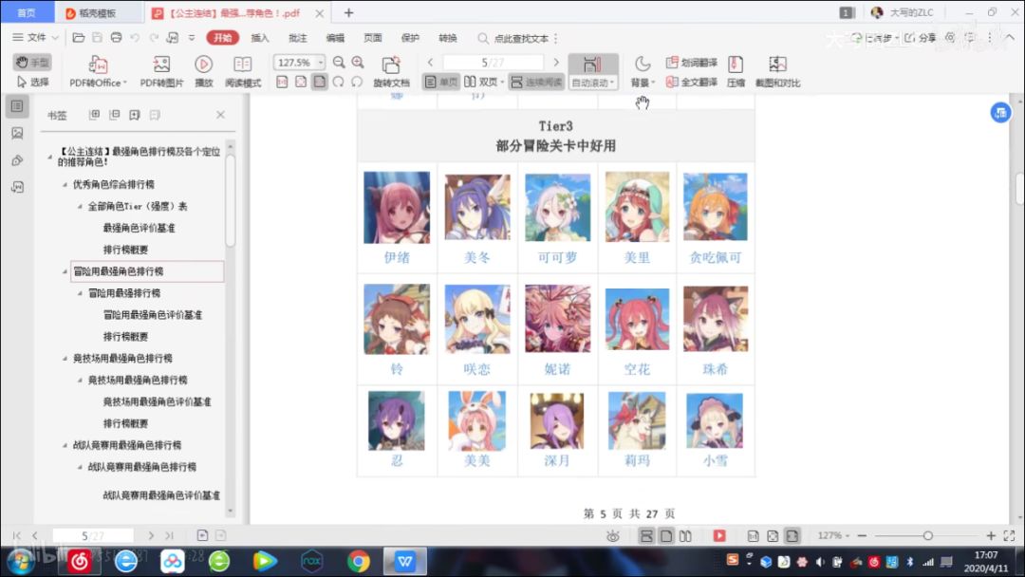
Task: Open attachments panel sidebar icon
Action: click(x=17, y=160)
